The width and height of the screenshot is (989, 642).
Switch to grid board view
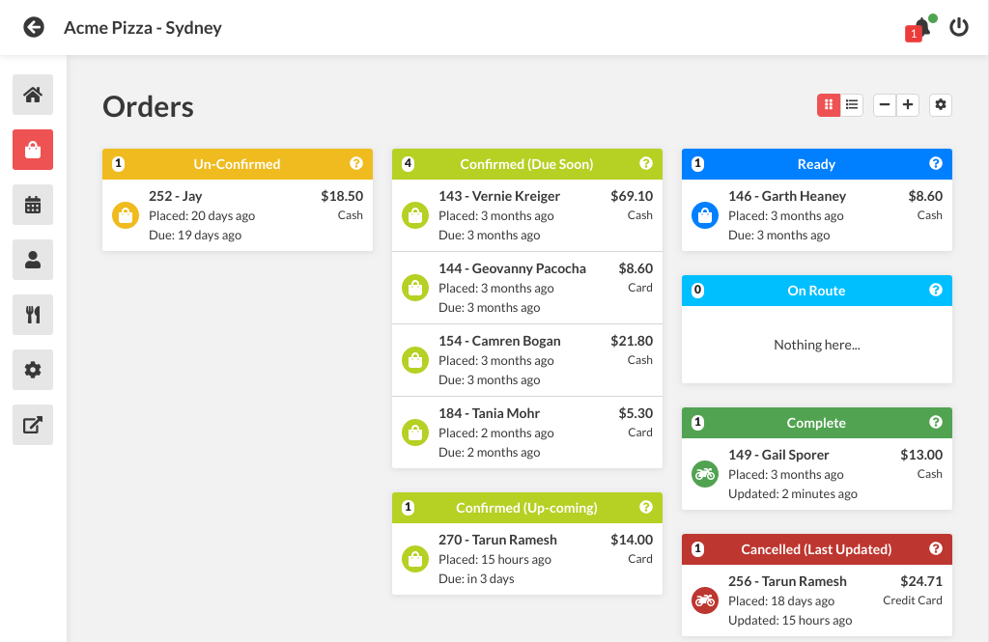tap(829, 105)
